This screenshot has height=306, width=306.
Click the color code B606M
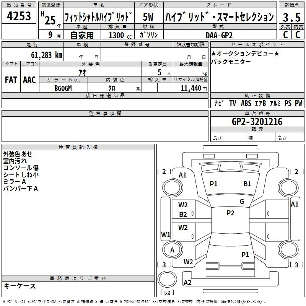[x=63, y=88]
